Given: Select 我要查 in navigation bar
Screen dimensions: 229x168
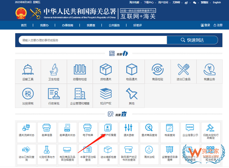Looking at the screenshot, I should [x=91, y=25].
